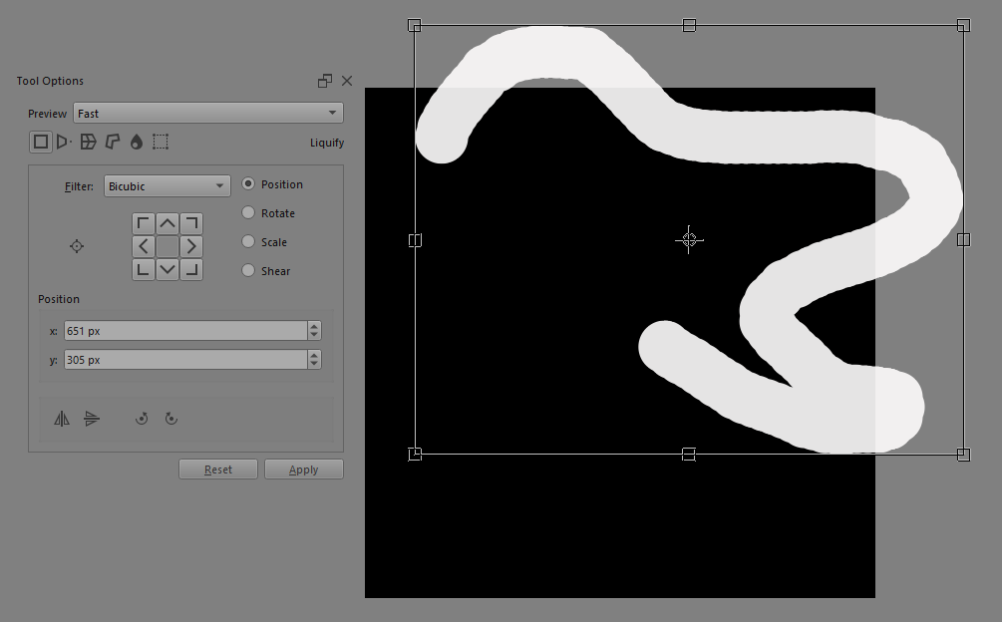
Task: Select the Rotate radio button
Action: tap(249, 213)
